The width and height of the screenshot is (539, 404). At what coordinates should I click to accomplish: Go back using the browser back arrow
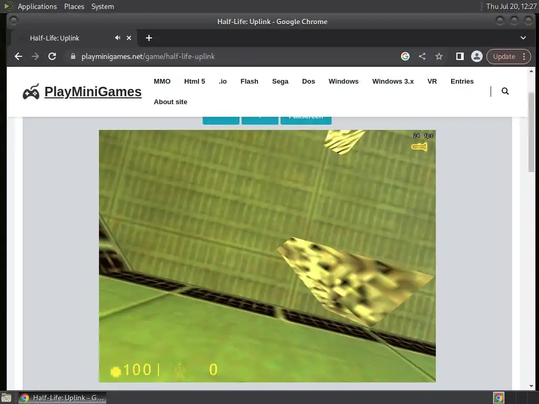(x=18, y=56)
